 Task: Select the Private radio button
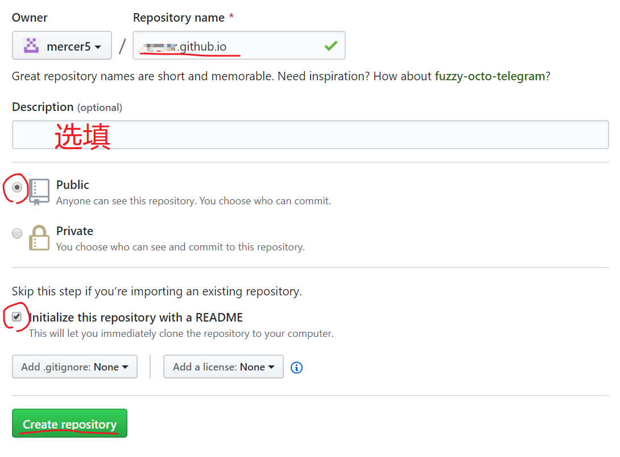coord(17,233)
